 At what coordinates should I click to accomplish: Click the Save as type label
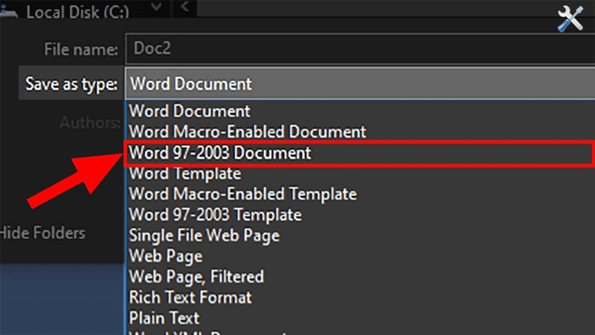(71, 84)
